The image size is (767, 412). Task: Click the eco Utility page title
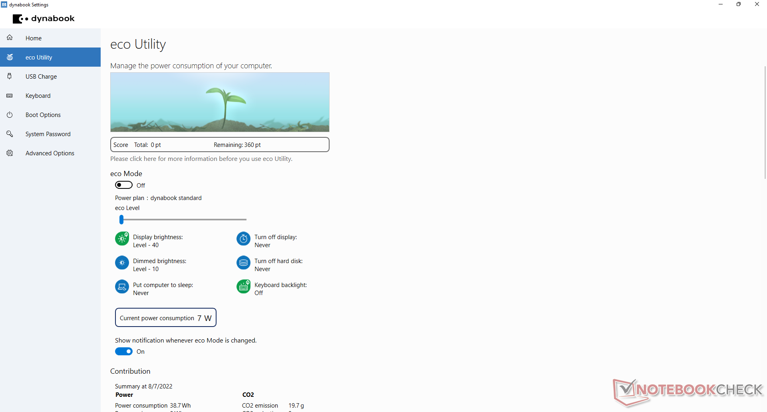[x=138, y=44]
